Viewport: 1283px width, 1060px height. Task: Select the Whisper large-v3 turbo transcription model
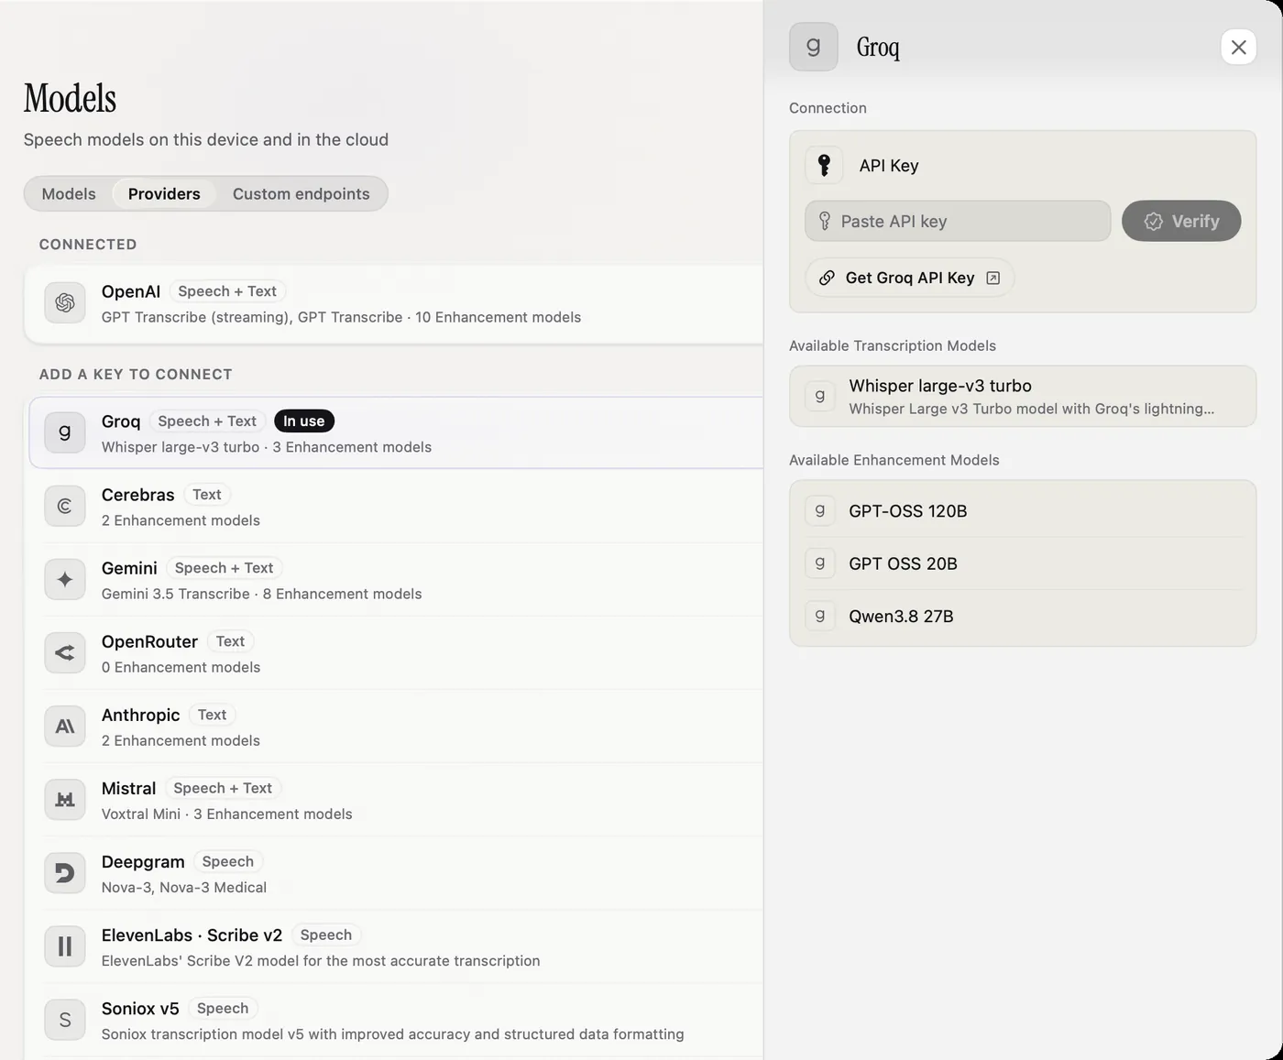pos(1022,397)
